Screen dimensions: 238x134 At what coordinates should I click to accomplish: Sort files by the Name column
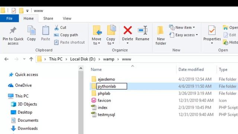pyautogui.click(x=96, y=70)
